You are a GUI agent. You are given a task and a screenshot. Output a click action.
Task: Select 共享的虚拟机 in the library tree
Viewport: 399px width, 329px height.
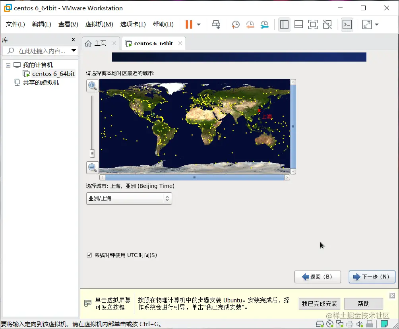pyautogui.click(x=41, y=82)
